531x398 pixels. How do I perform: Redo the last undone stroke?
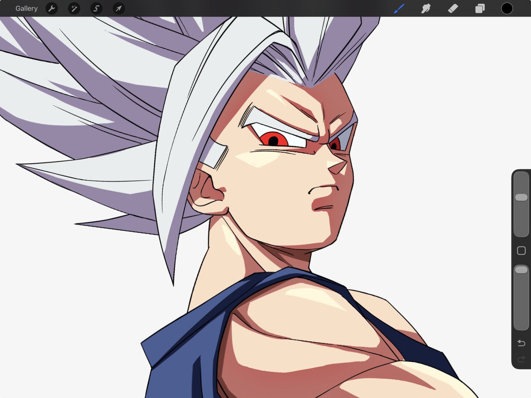tap(521, 360)
